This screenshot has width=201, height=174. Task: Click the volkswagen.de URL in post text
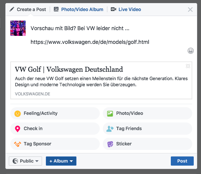pos(90,42)
